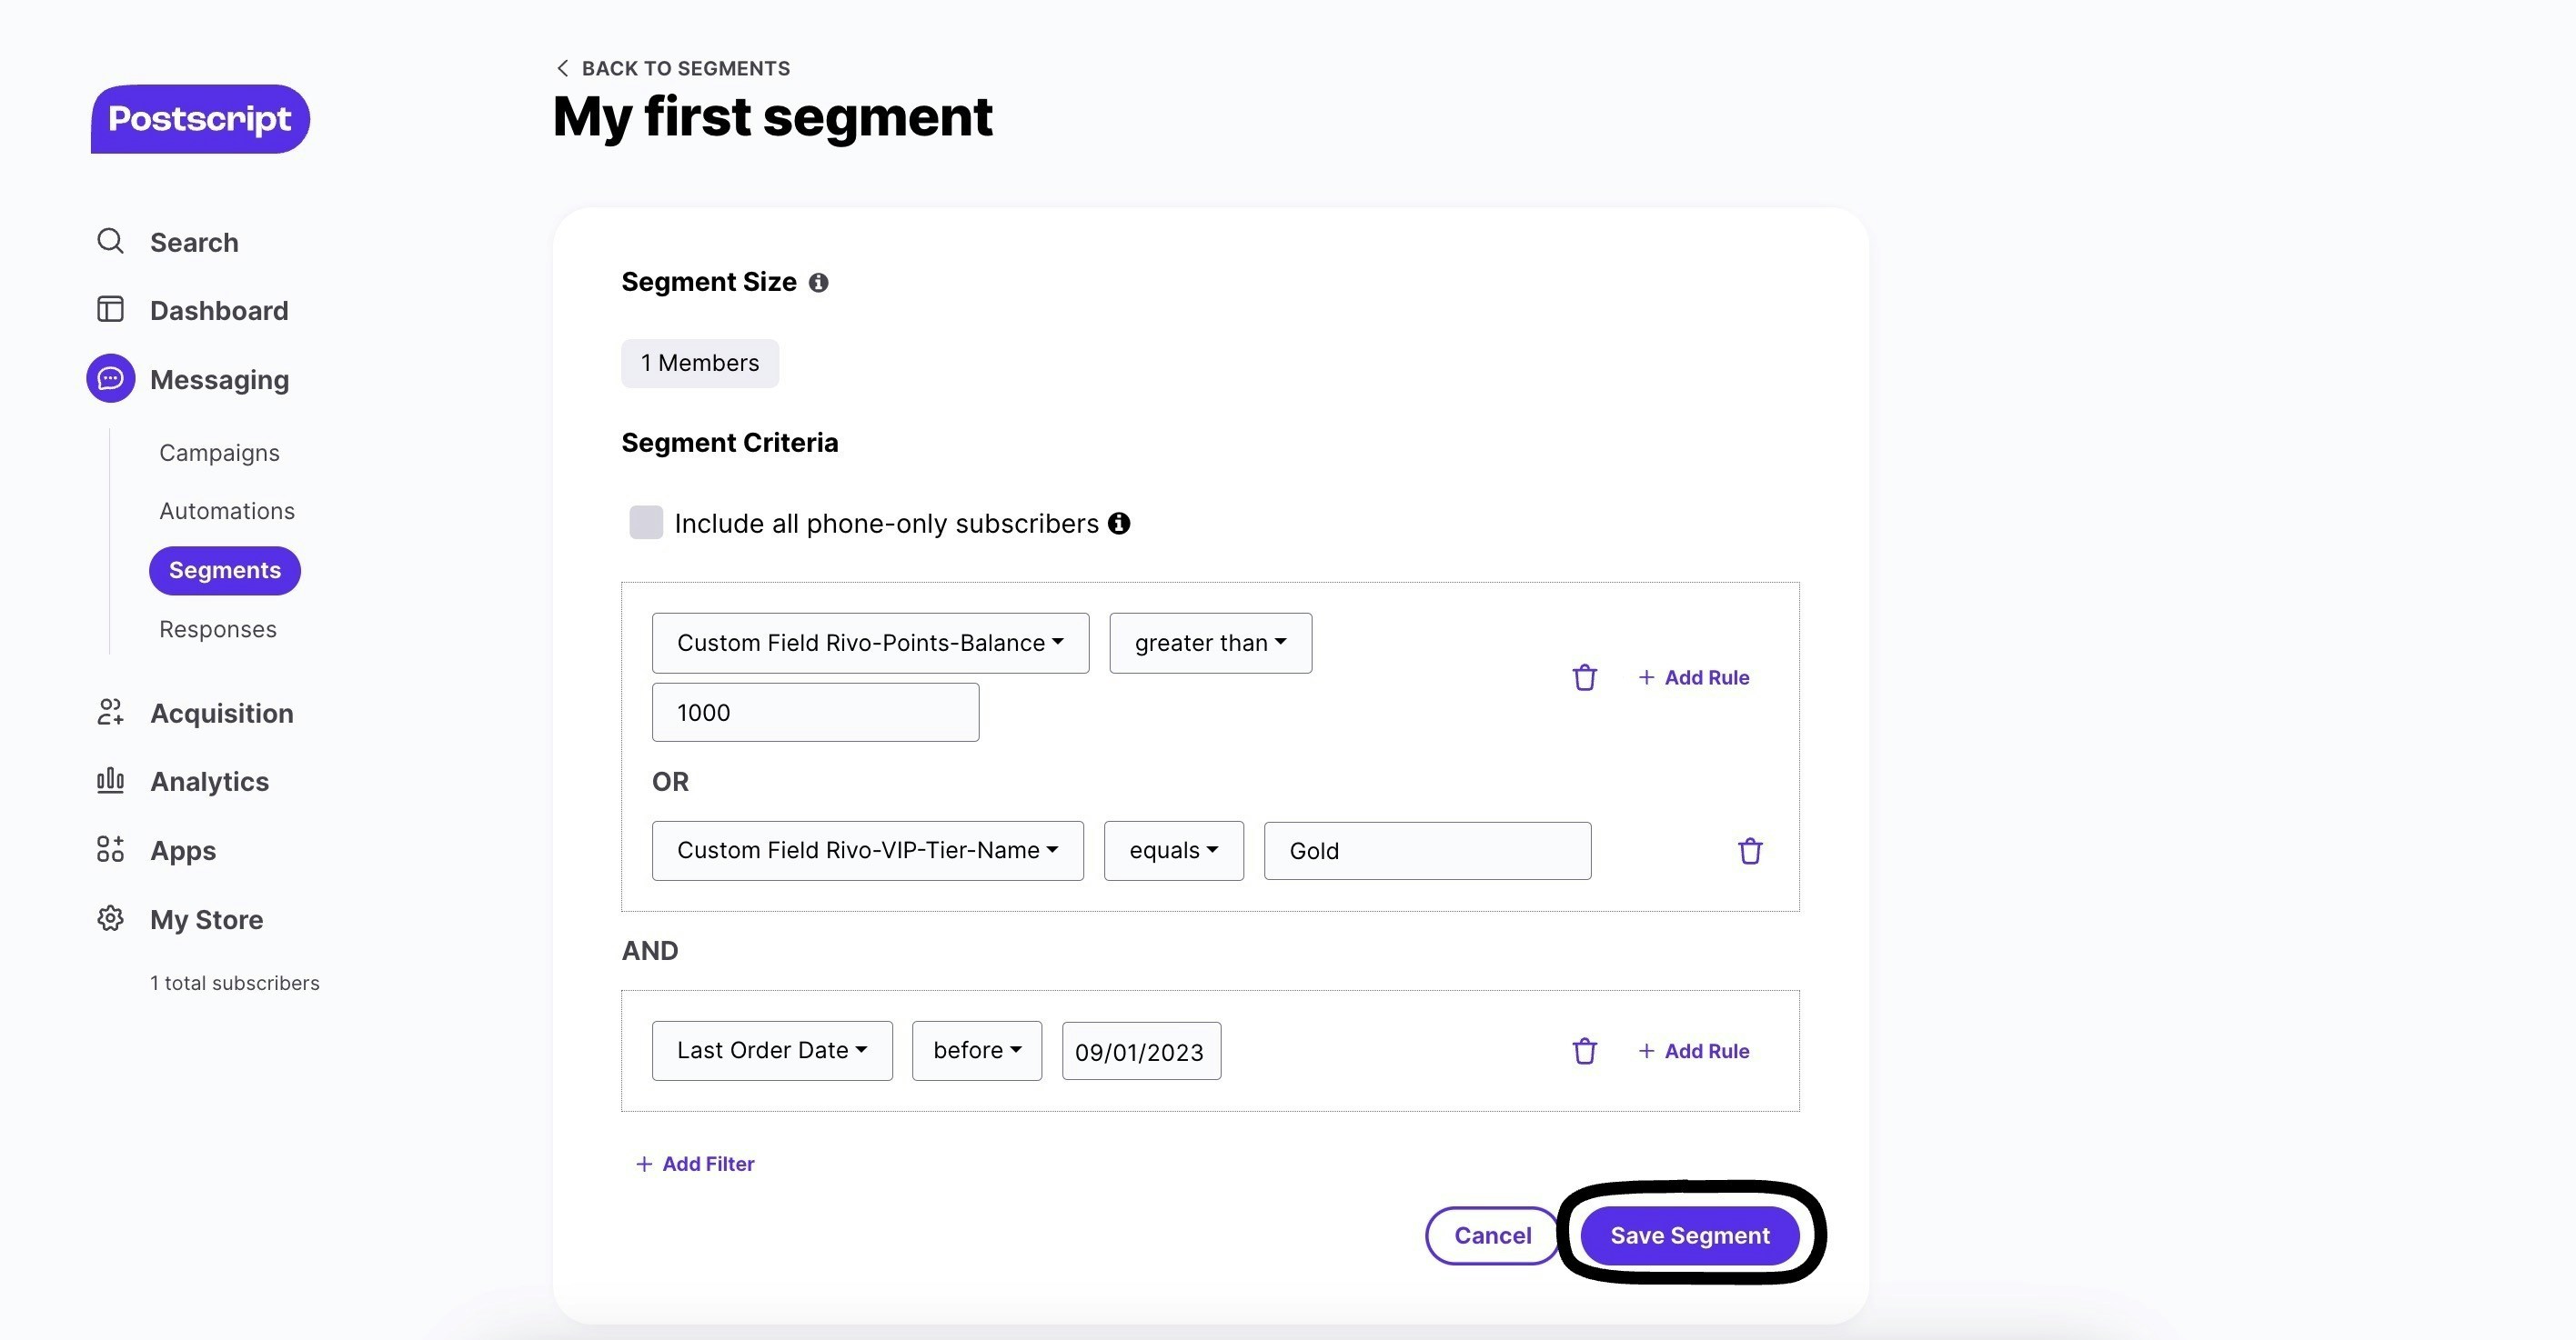2576x1340 pixels.
Task: Click the 1000 points value field
Action: coord(814,713)
